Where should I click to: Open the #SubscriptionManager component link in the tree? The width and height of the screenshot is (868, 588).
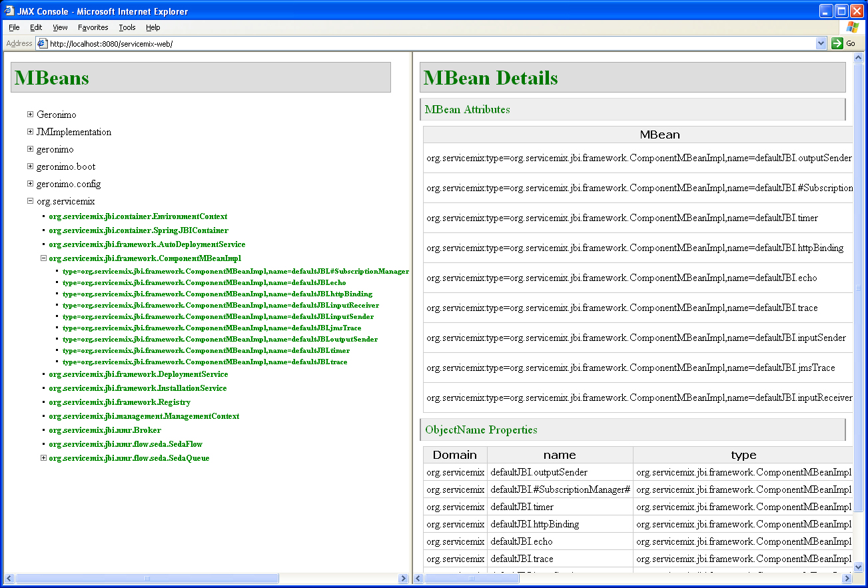tap(236, 272)
